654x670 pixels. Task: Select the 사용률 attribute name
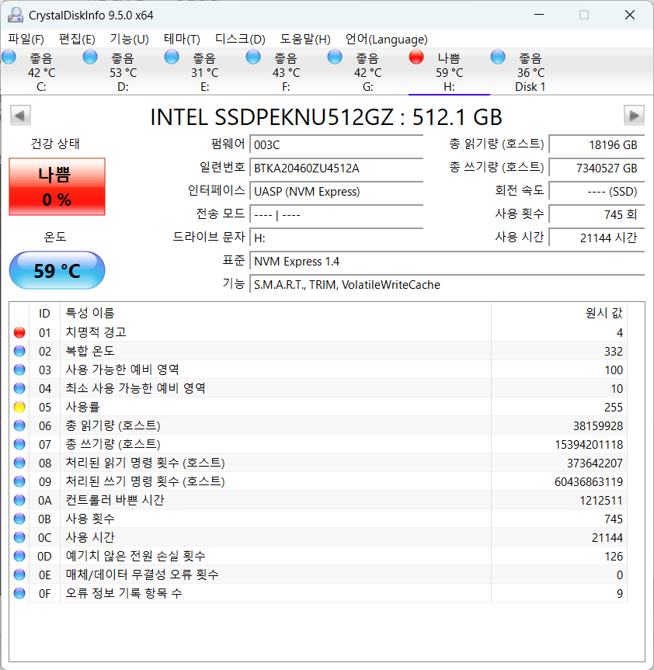click(x=82, y=408)
